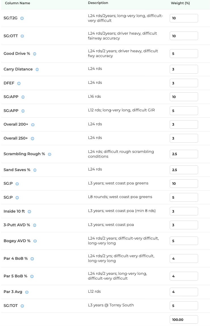
Task: Click the Inside 10 ft info icon
Action: click(x=30, y=212)
